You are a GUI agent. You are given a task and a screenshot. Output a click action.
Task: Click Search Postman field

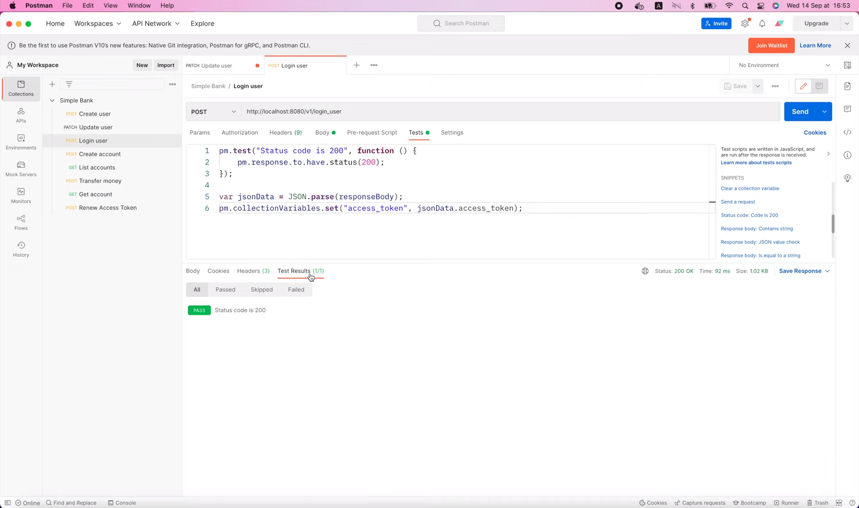pos(461,24)
